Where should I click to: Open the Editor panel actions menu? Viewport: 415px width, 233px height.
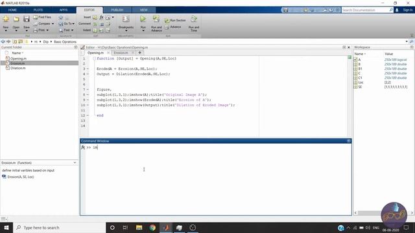coord(344,47)
